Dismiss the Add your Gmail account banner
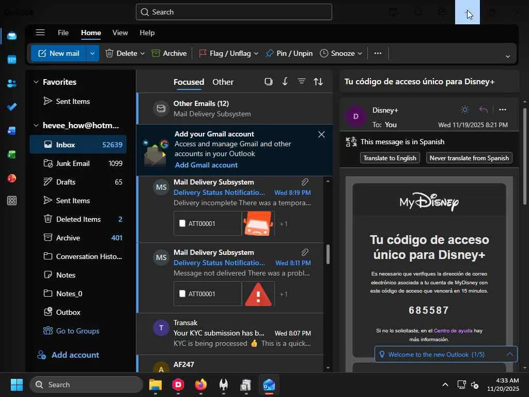The width and height of the screenshot is (529, 397). pyautogui.click(x=321, y=134)
